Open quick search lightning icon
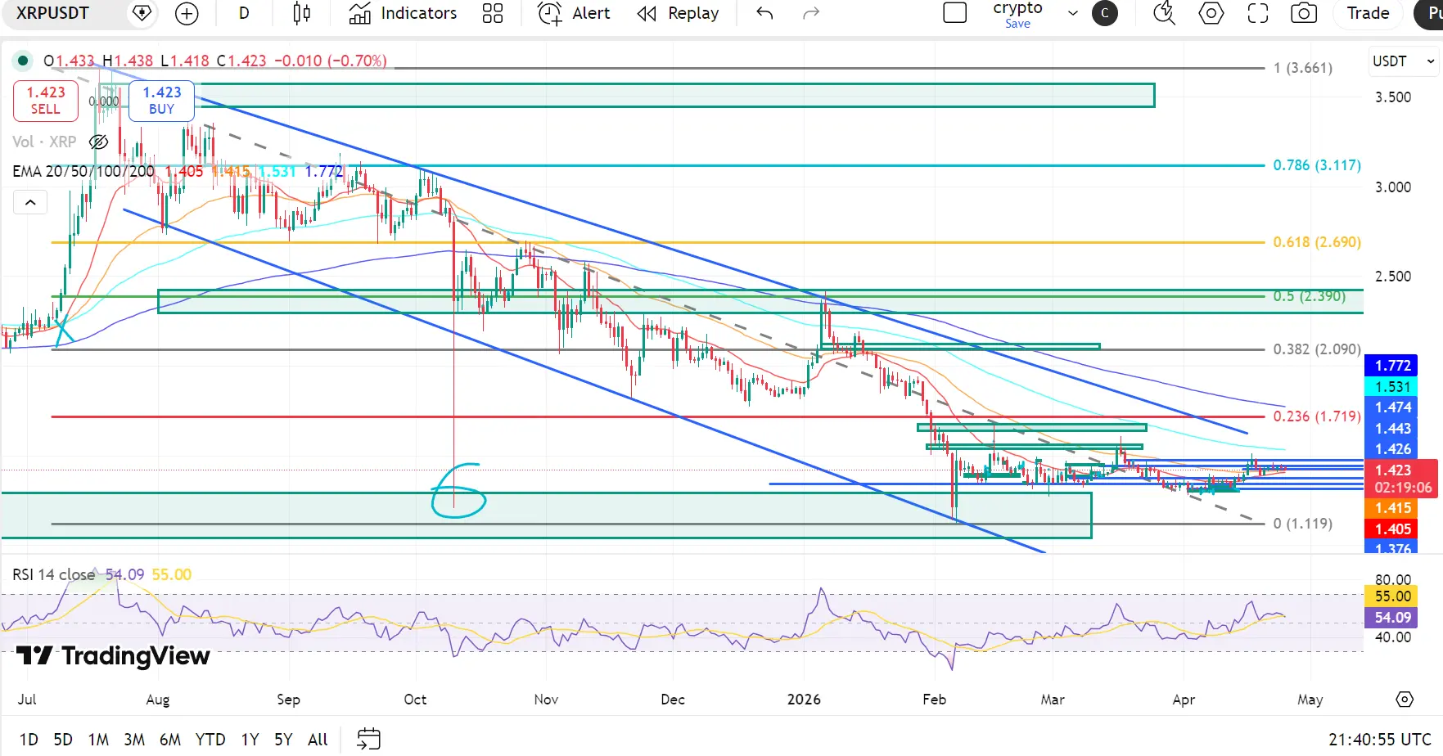Image resolution: width=1443 pixels, height=756 pixels. tap(1164, 13)
